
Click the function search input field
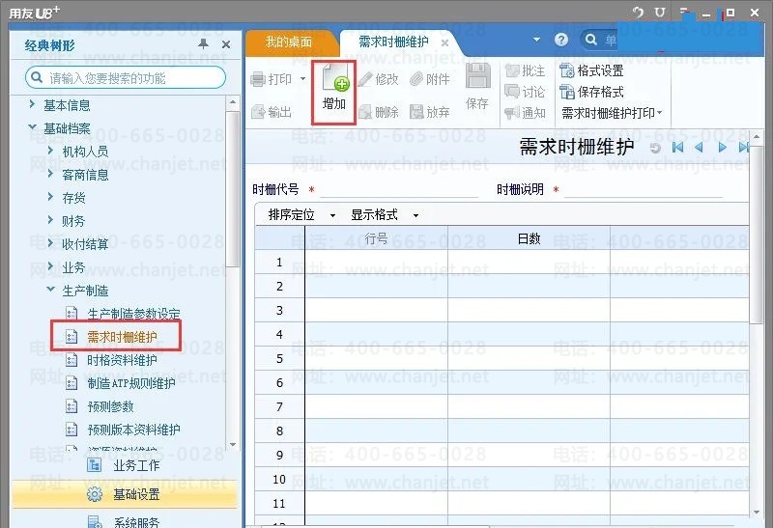[126, 78]
